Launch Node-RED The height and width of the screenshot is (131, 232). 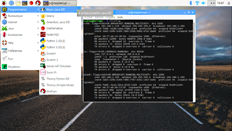60,35
